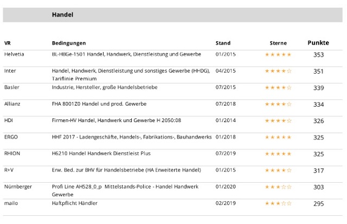
Task: Click the Stand column header
Action: 223,43
